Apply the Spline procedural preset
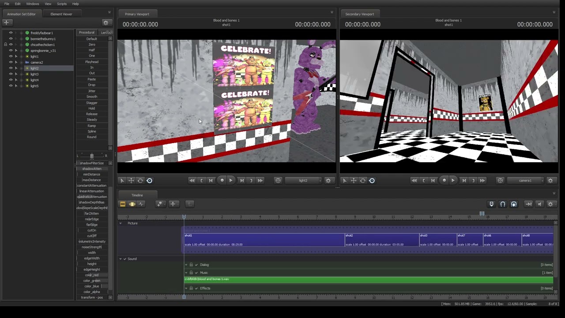 (92, 131)
